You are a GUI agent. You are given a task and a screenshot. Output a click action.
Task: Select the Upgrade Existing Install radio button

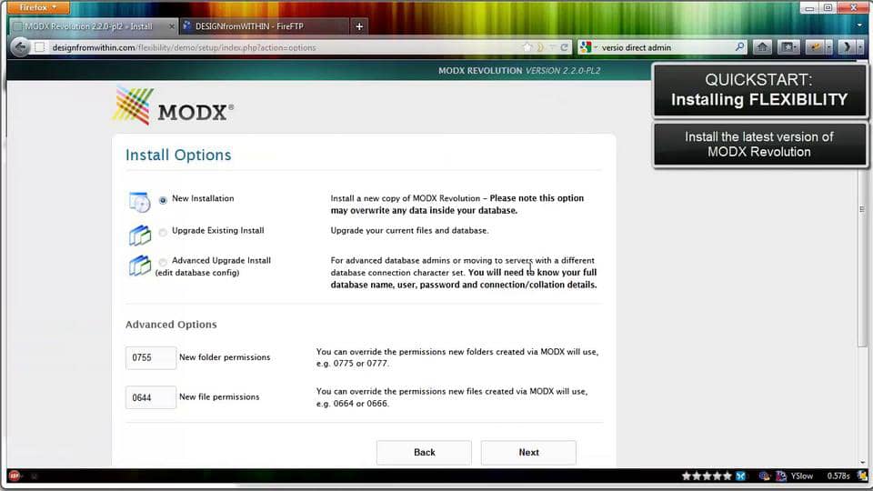pyautogui.click(x=163, y=232)
